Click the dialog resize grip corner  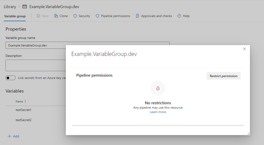point(248,134)
